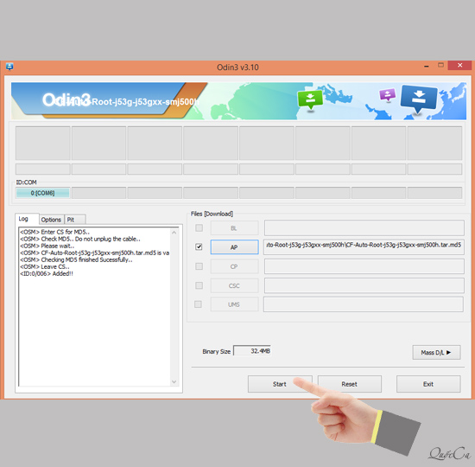Maximize the Odin3 window
This screenshot has width=475, height=467.
(440, 65)
